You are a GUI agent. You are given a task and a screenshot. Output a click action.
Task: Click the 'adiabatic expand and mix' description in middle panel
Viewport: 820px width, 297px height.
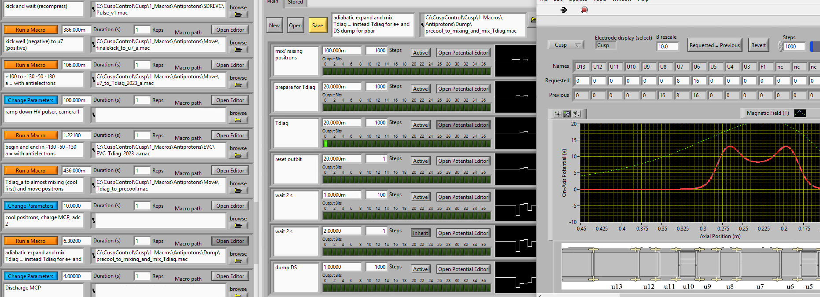[x=373, y=24]
